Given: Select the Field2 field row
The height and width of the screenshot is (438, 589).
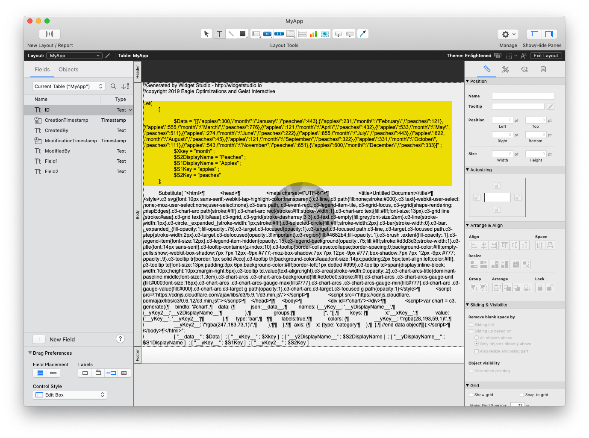Looking at the screenshot, I should click(x=79, y=171).
